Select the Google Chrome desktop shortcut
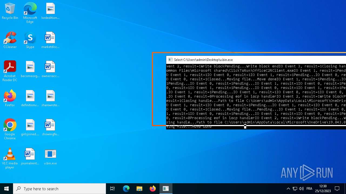Image resolution: width=346 pixels, height=194 pixels. click(10, 130)
